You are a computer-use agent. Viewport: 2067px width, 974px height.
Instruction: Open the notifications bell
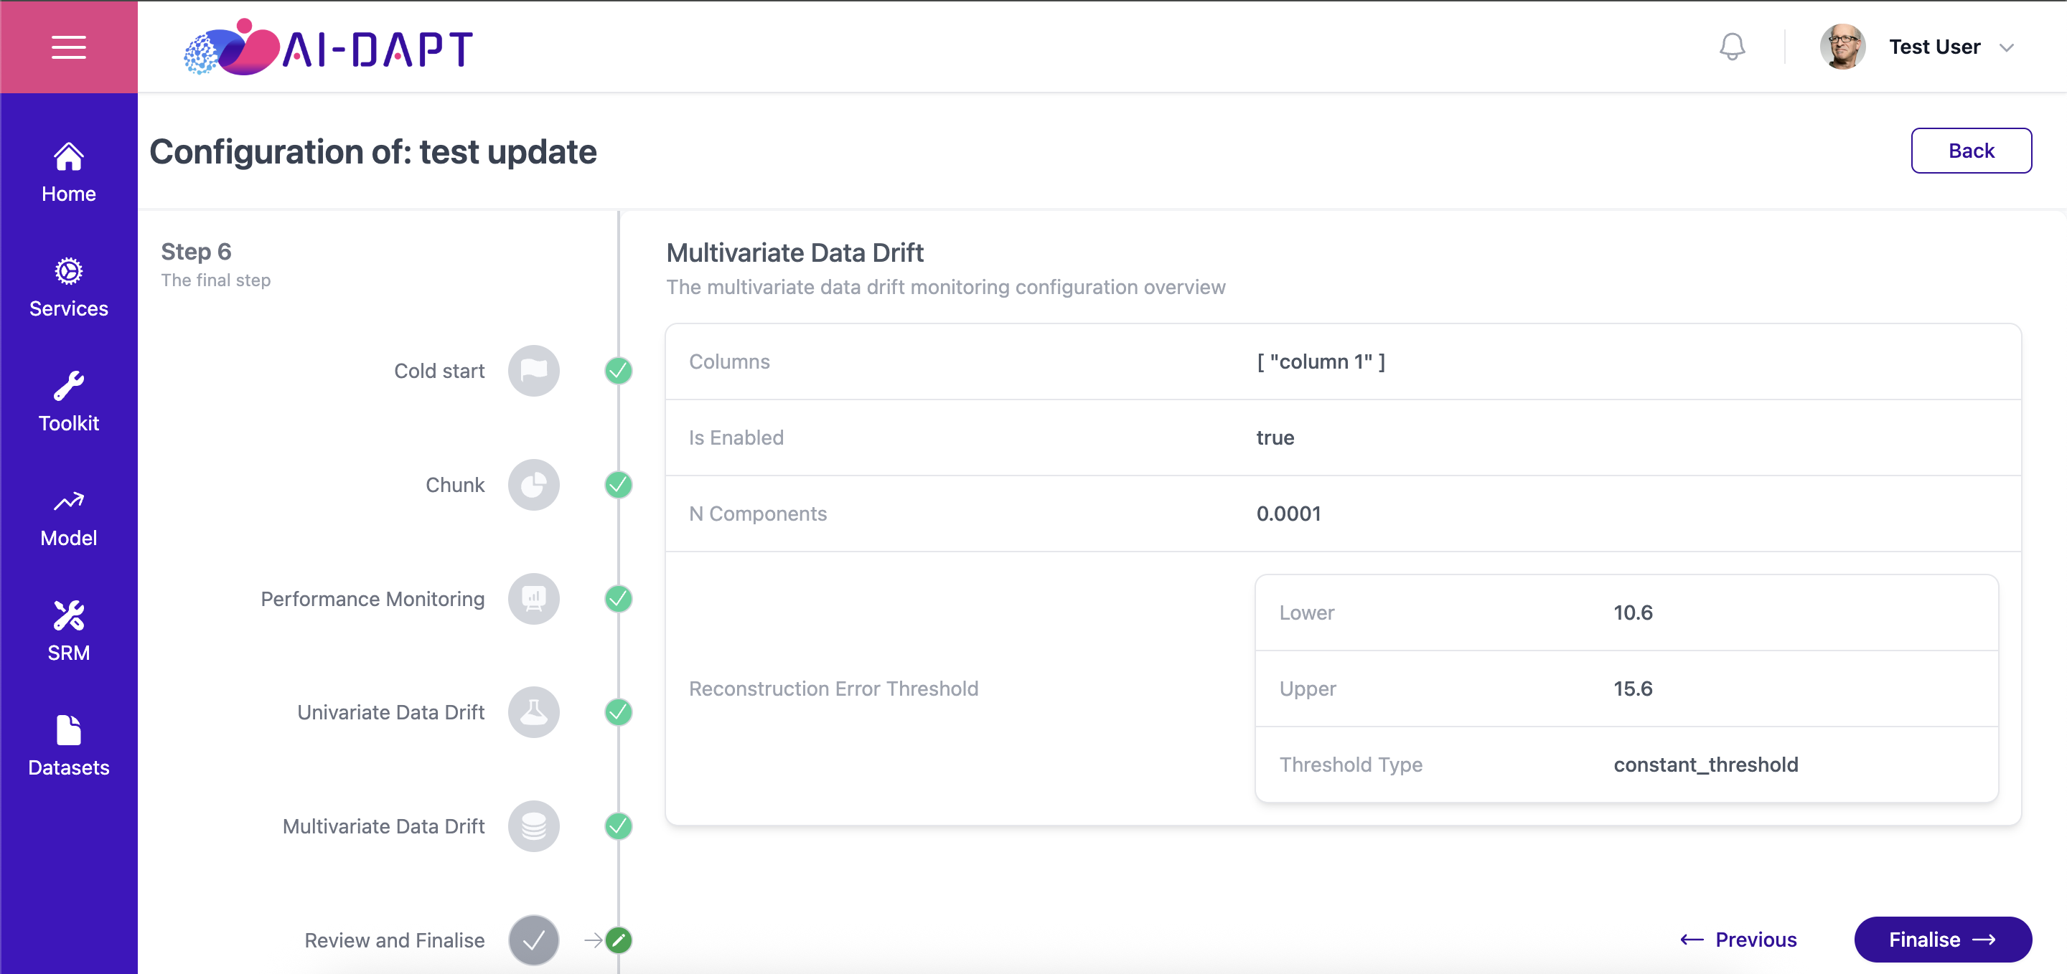[1732, 47]
